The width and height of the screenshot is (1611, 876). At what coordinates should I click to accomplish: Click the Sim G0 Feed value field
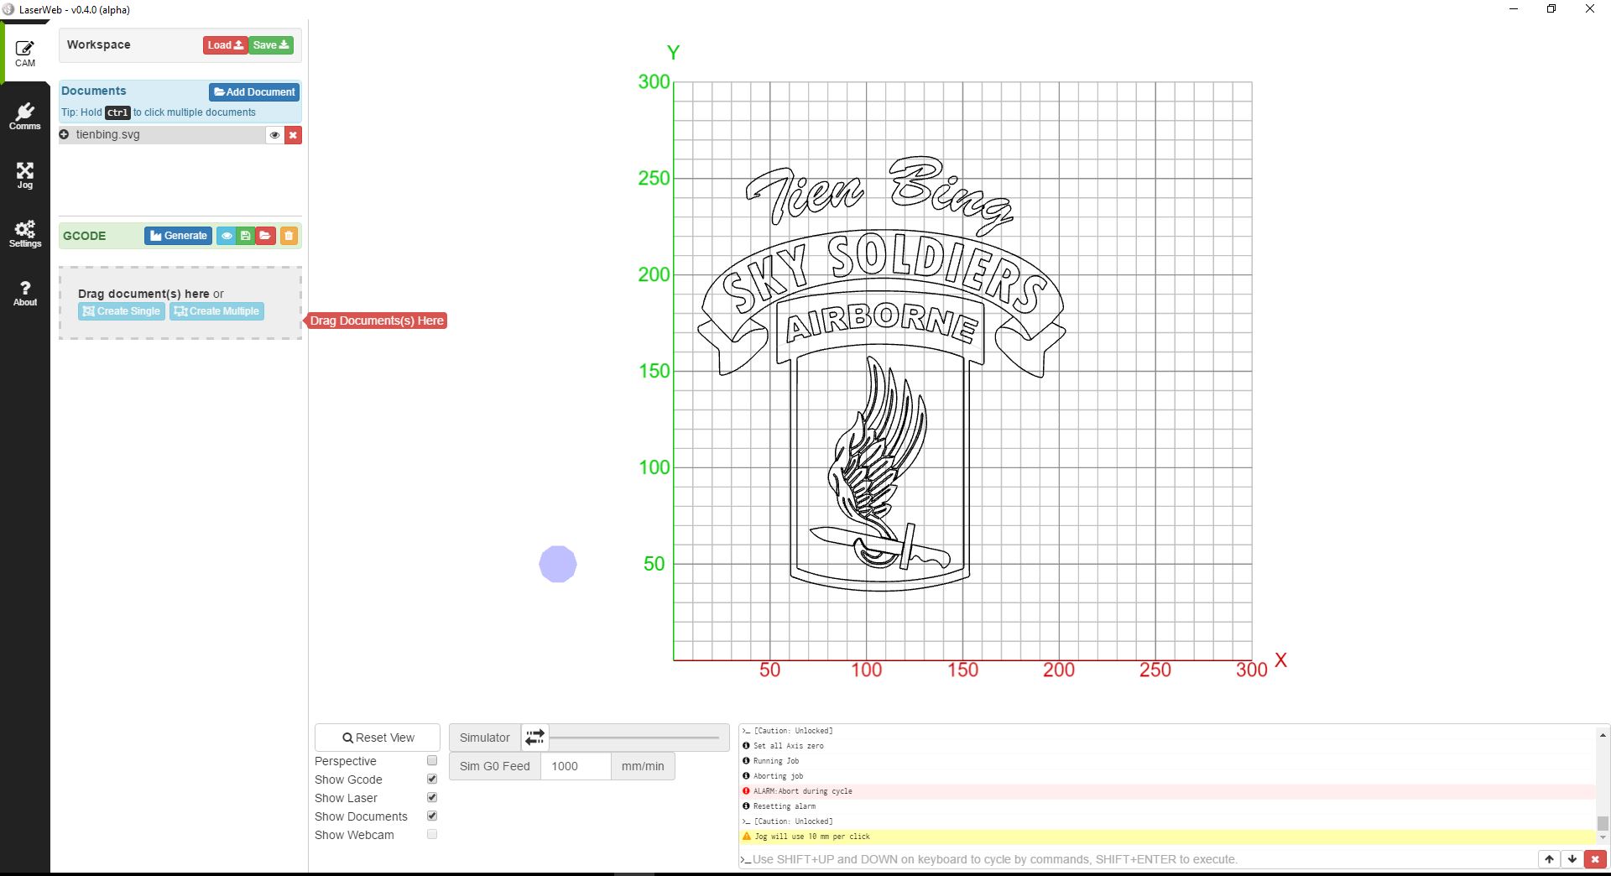[576, 766]
